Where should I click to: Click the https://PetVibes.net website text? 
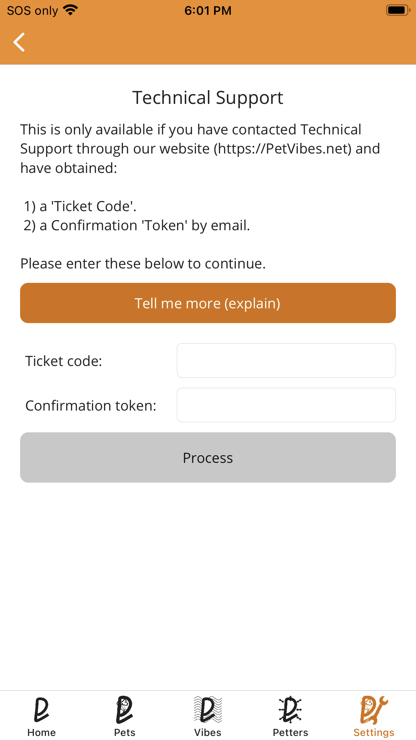coord(283,149)
